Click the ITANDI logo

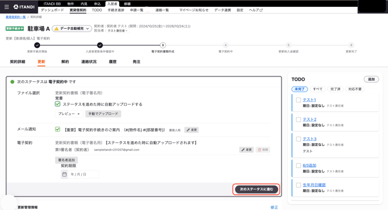[x=24, y=7]
